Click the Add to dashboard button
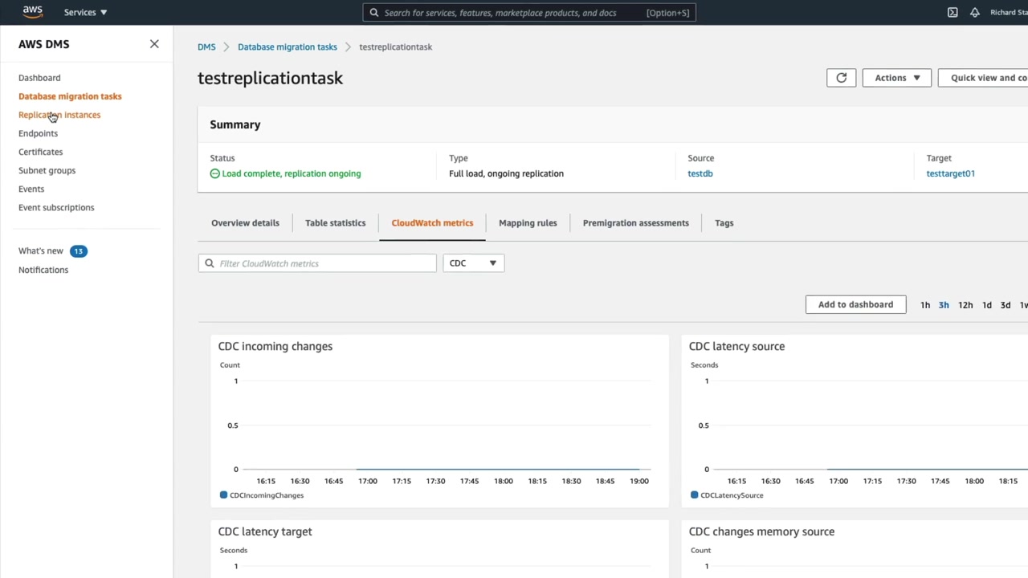This screenshot has width=1028, height=578. (x=855, y=304)
